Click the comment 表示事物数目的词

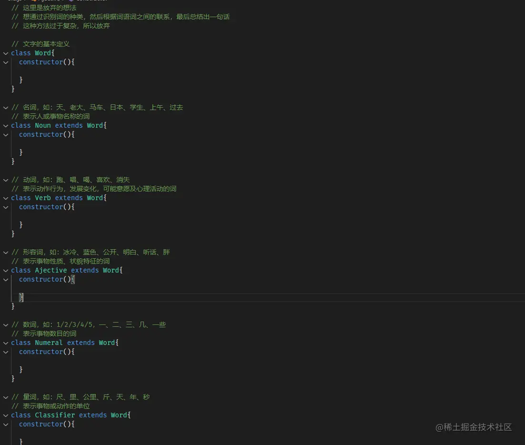click(x=44, y=334)
